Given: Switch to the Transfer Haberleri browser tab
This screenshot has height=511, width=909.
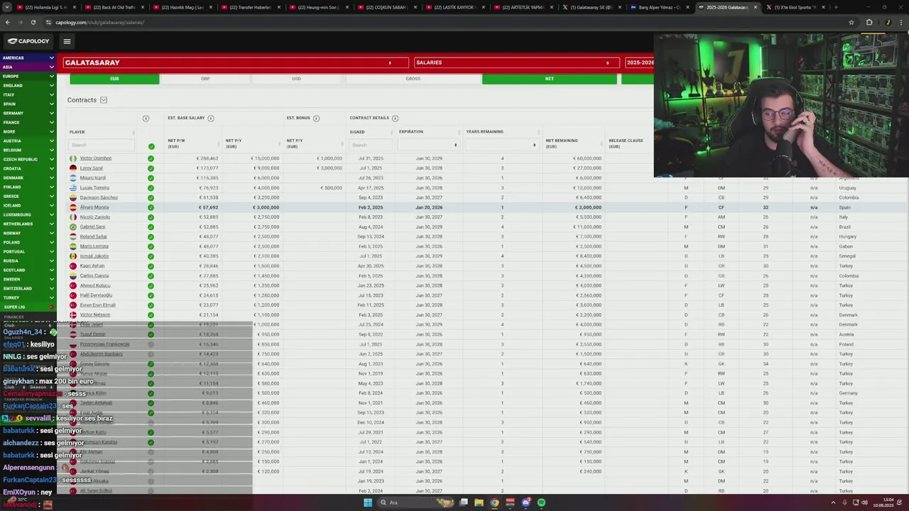Looking at the screenshot, I should tap(251, 7).
